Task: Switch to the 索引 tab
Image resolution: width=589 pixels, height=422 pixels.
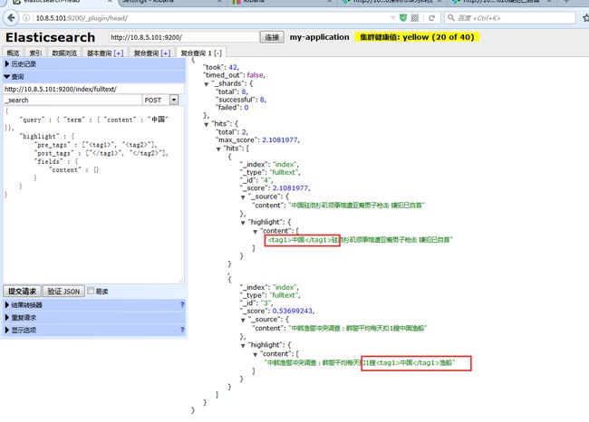Action: 35,53
